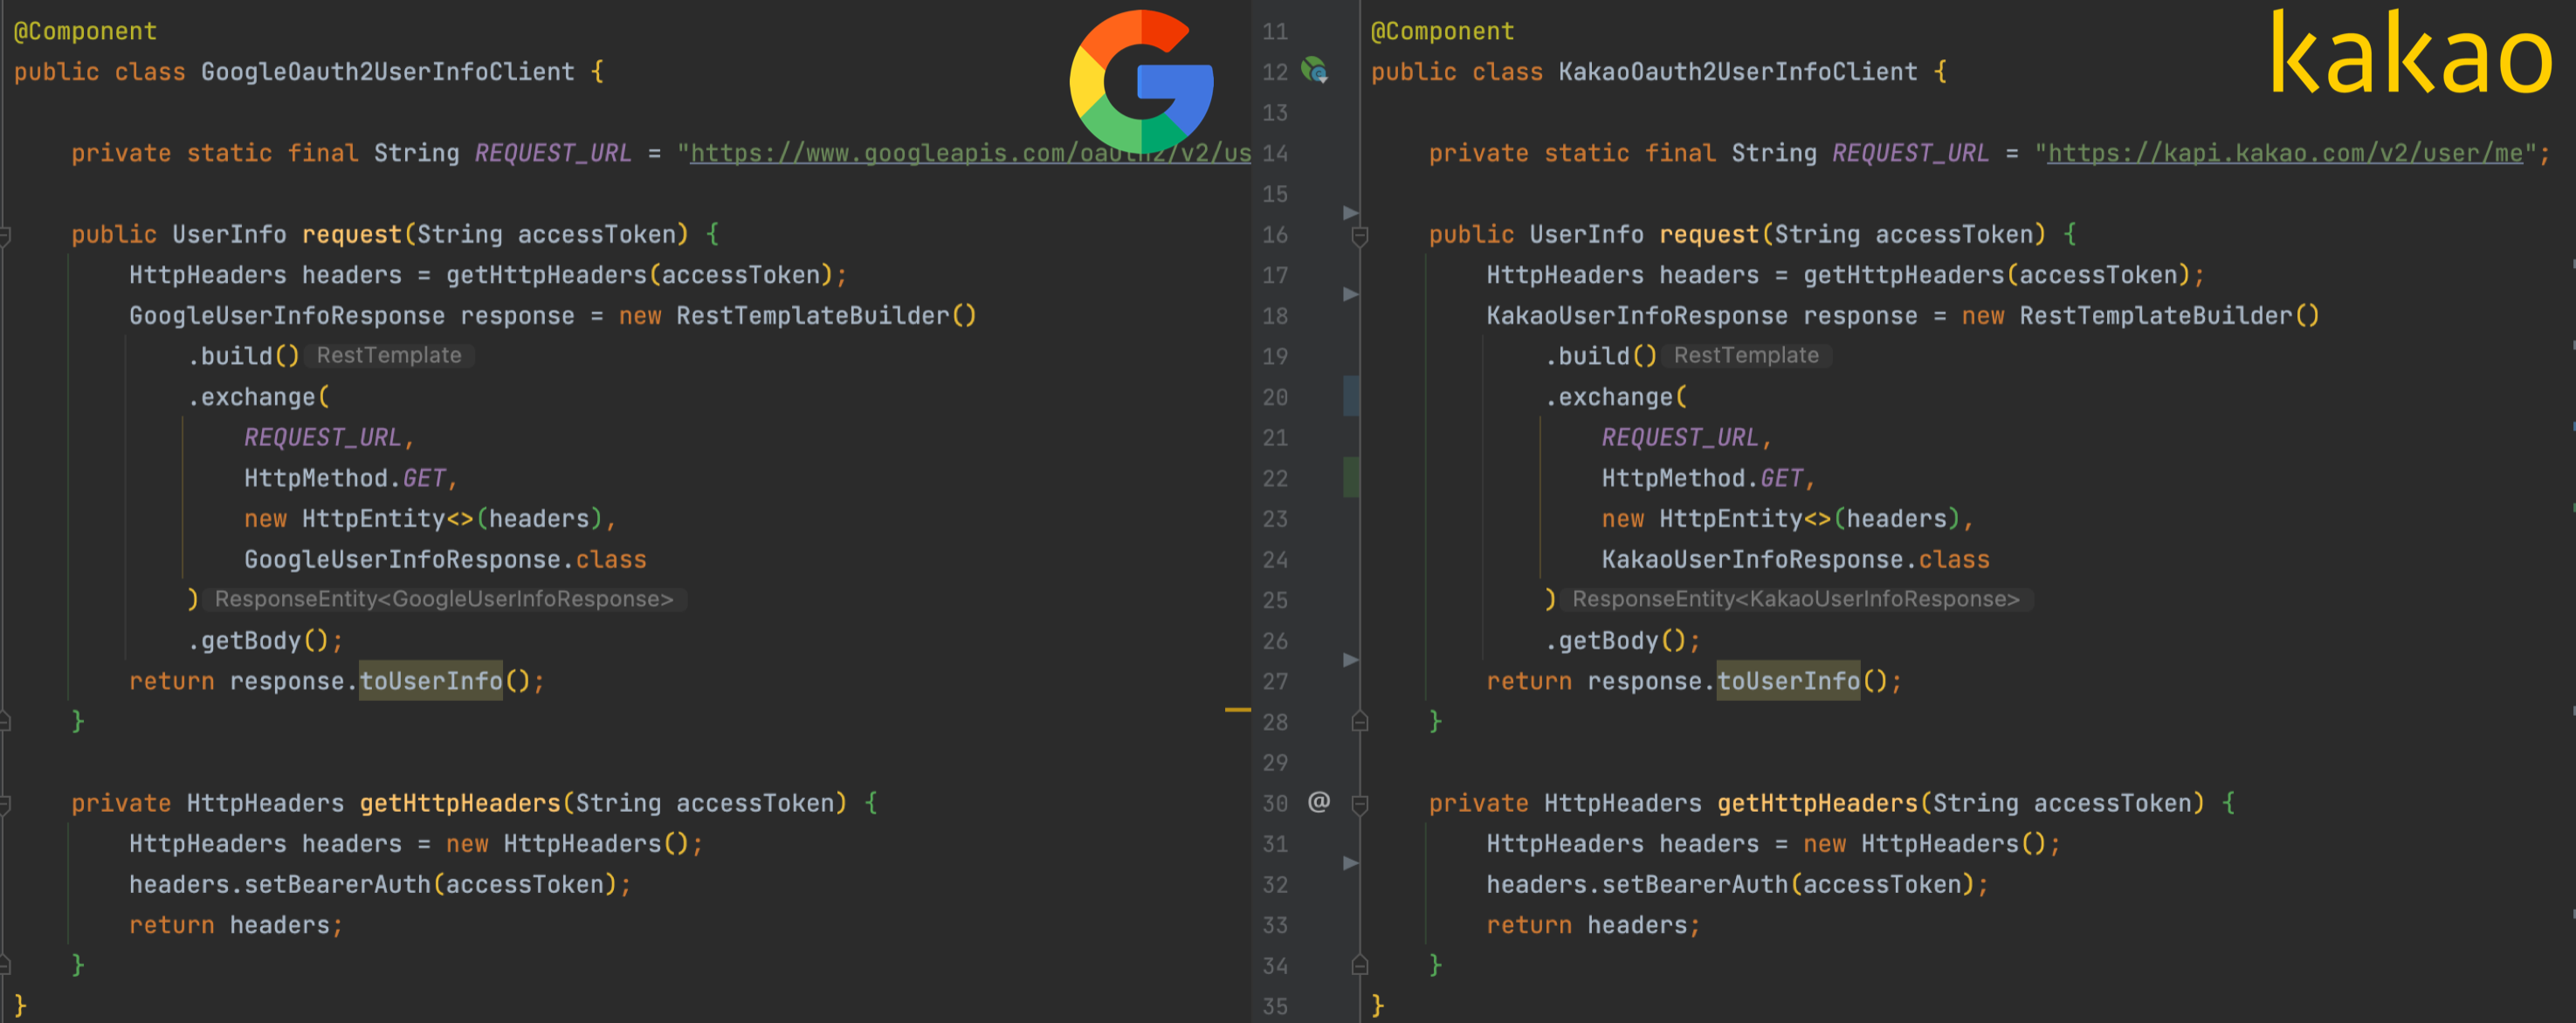Screen dimensions: 2576x1023
Task: Collapse Google request method fold in left editor
Action: click(5, 236)
